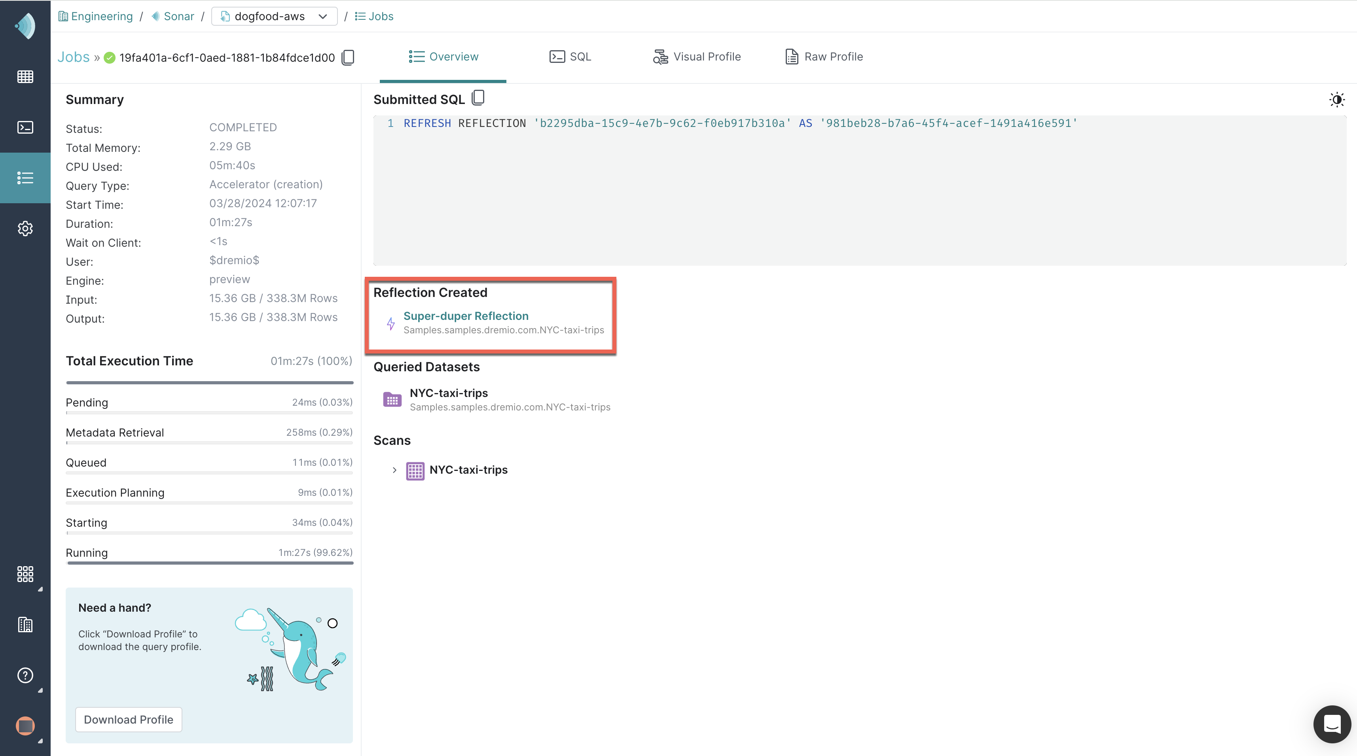The width and height of the screenshot is (1357, 756).
Task: Click the copy icon next to Submitted SQL
Action: pos(478,97)
